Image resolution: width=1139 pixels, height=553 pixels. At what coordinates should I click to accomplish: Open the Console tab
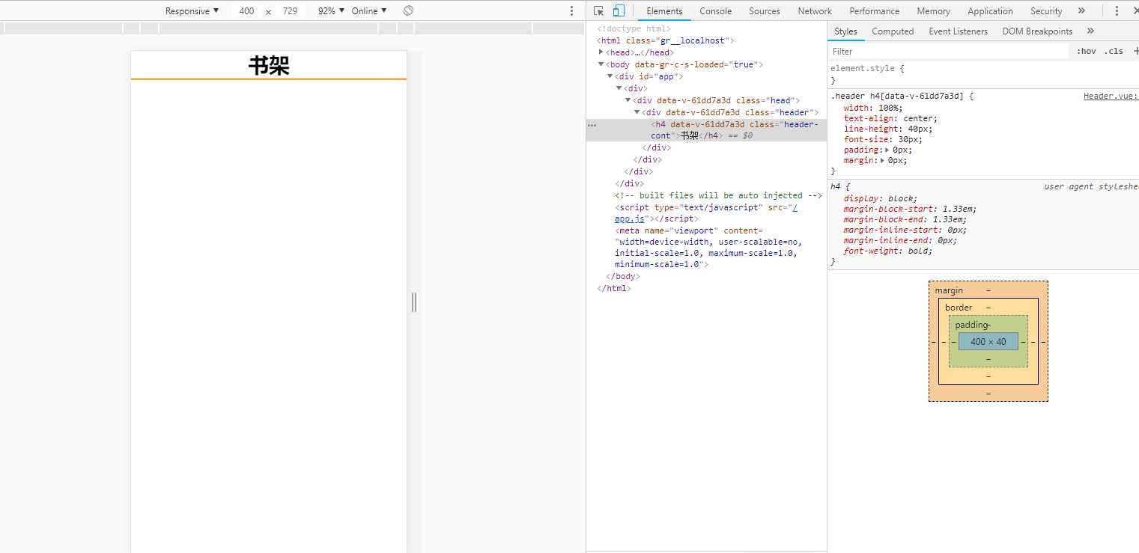(716, 10)
